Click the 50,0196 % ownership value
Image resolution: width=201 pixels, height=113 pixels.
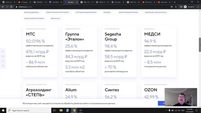[x=35, y=41]
